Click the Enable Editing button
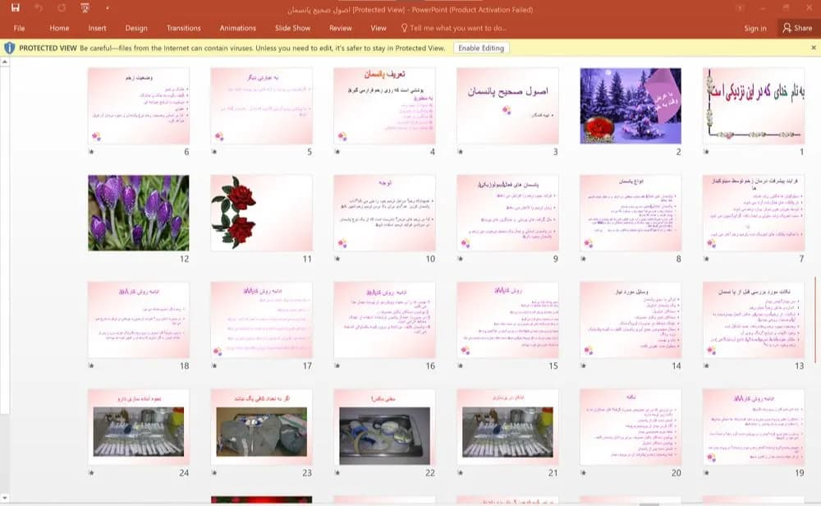The height and width of the screenshot is (506, 821). (x=481, y=48)
